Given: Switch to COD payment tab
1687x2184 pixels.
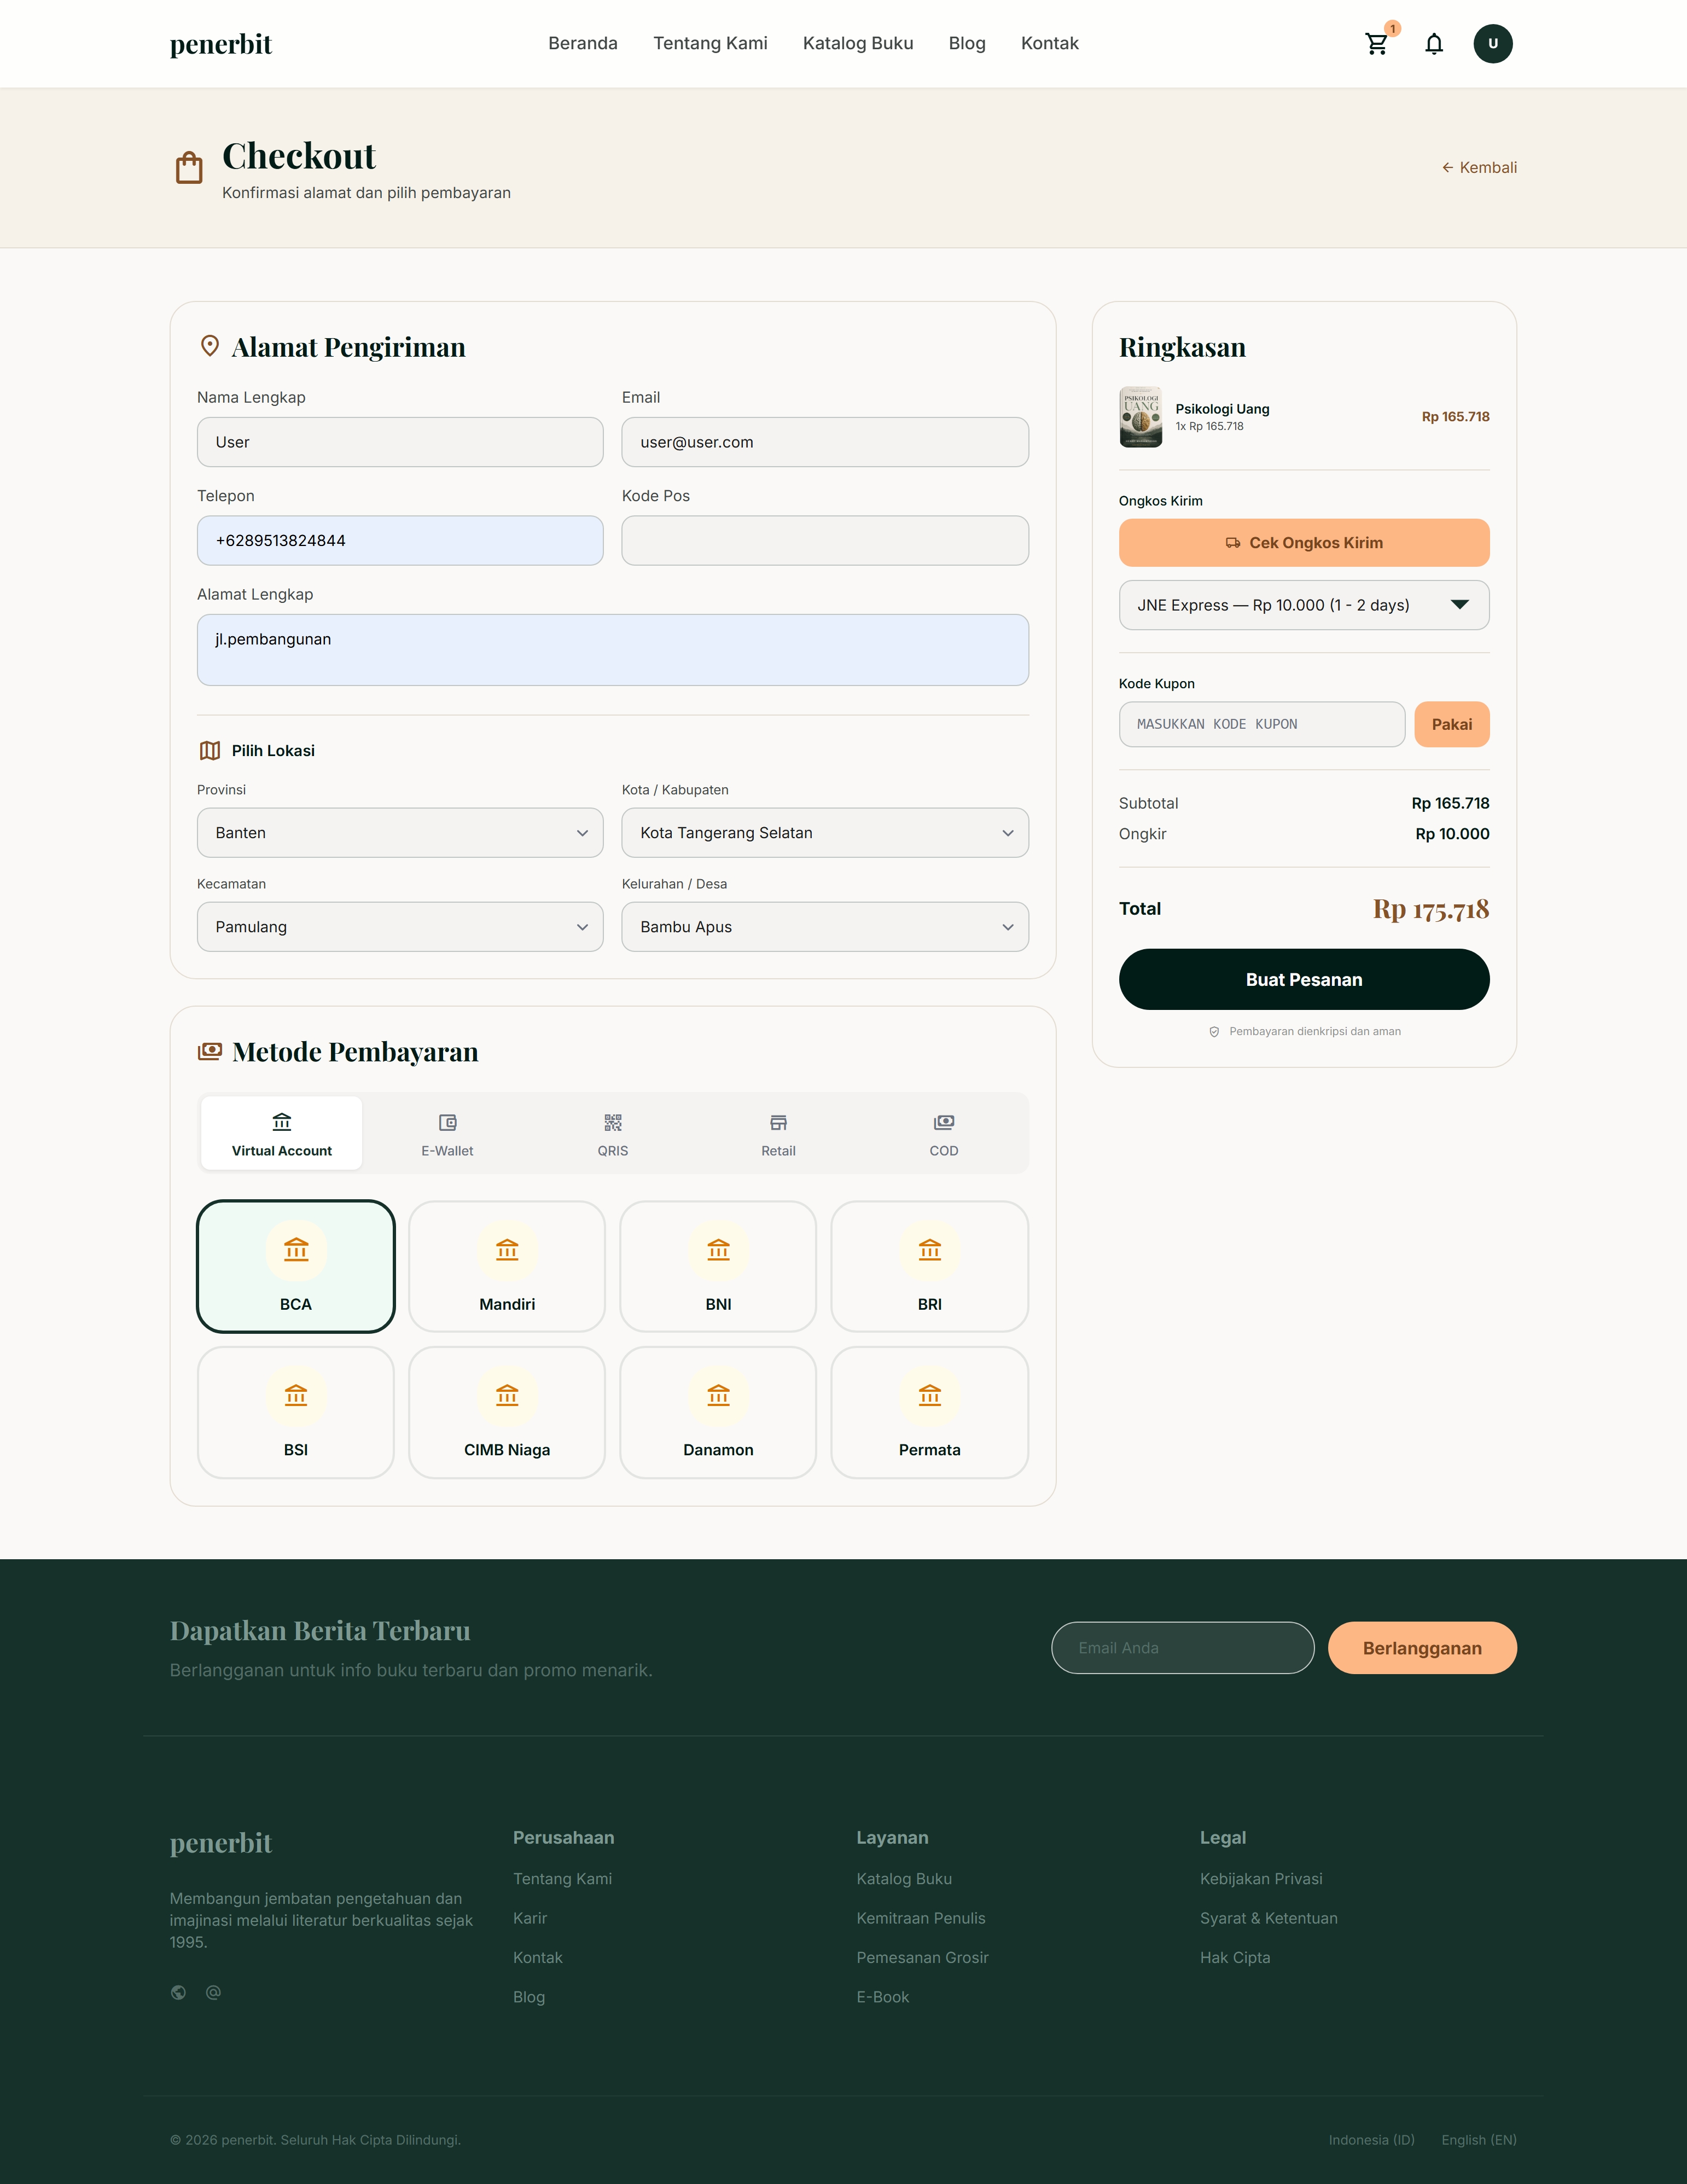Looking at the screenshot, I should coord(944,1134).
